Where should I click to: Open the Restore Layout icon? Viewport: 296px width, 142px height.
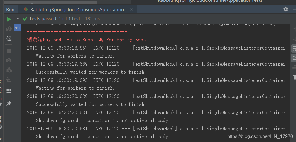pos(9,92)
